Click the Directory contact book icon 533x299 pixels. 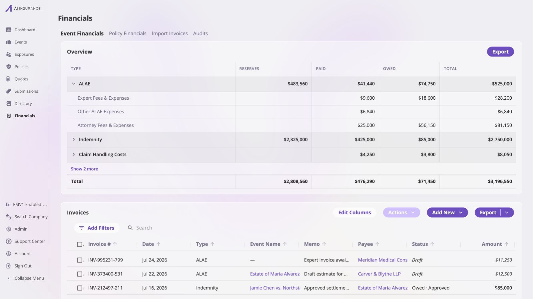tap(9, 104)
